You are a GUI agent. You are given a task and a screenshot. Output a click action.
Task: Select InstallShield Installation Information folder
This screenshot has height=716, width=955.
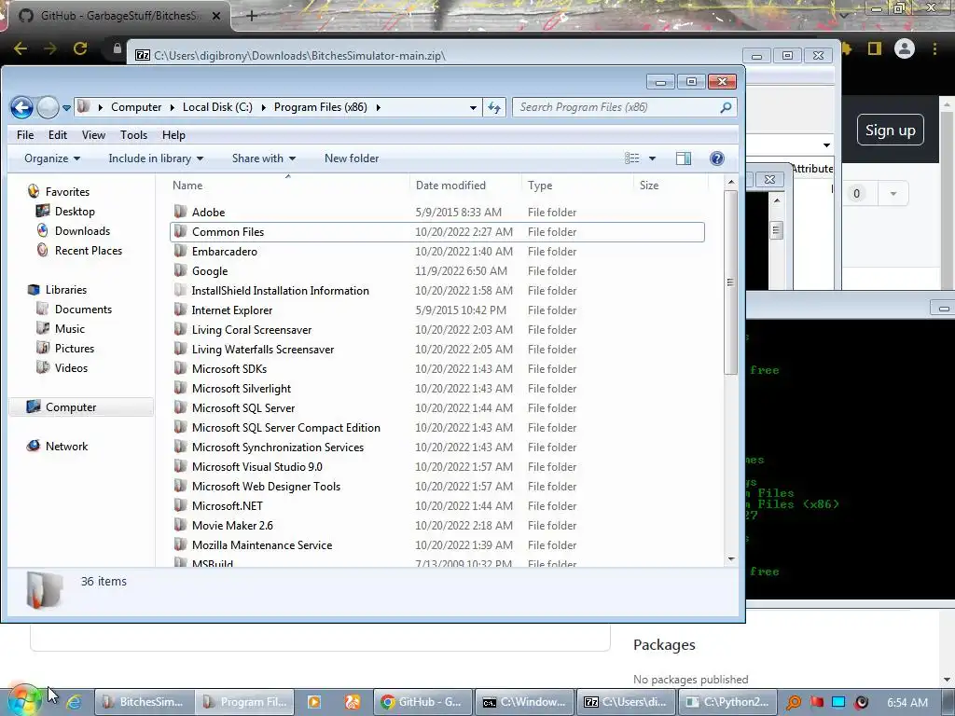click(280, 291)
